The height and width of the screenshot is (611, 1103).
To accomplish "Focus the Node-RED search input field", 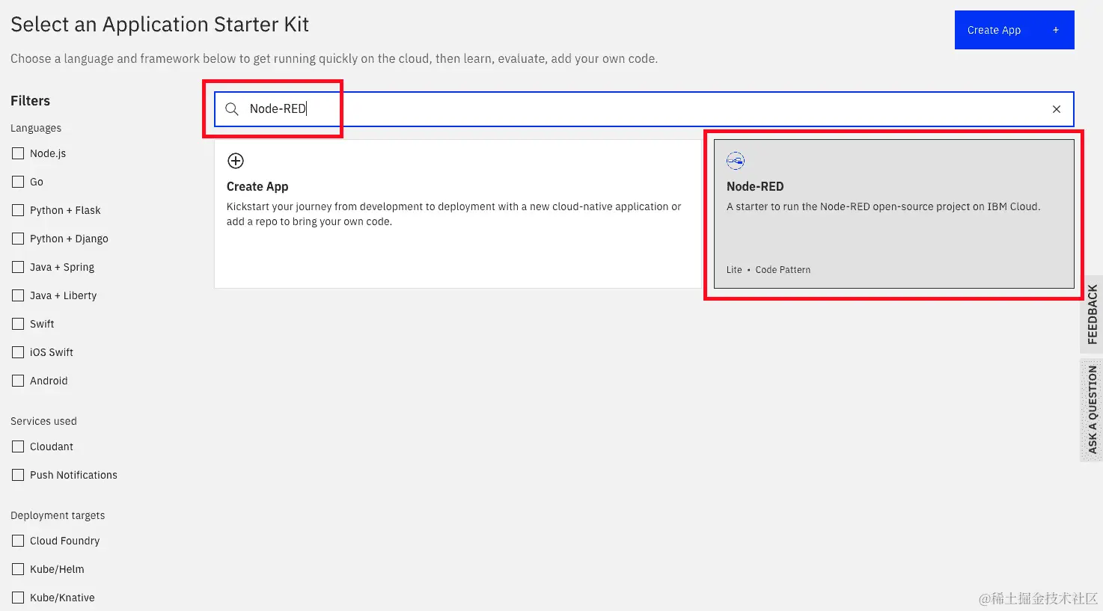I will coord(644,109).
